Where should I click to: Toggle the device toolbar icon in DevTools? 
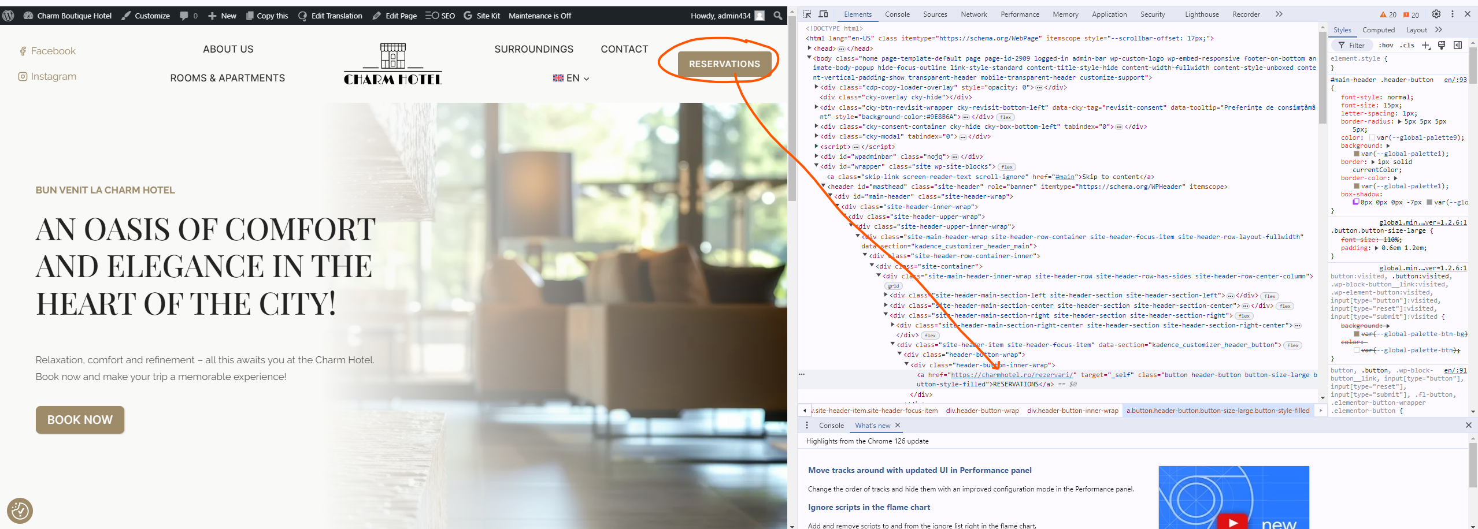823,14
